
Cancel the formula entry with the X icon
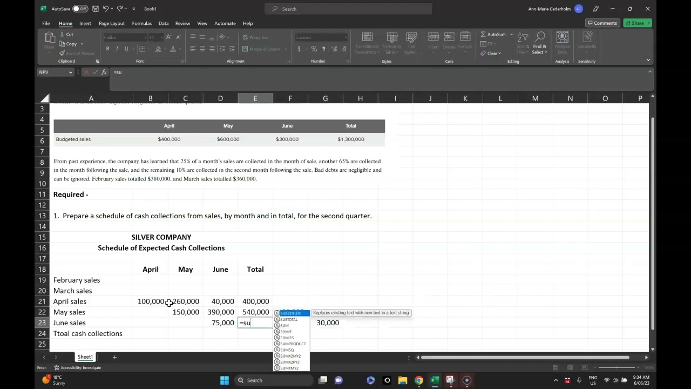click(86, 72)
